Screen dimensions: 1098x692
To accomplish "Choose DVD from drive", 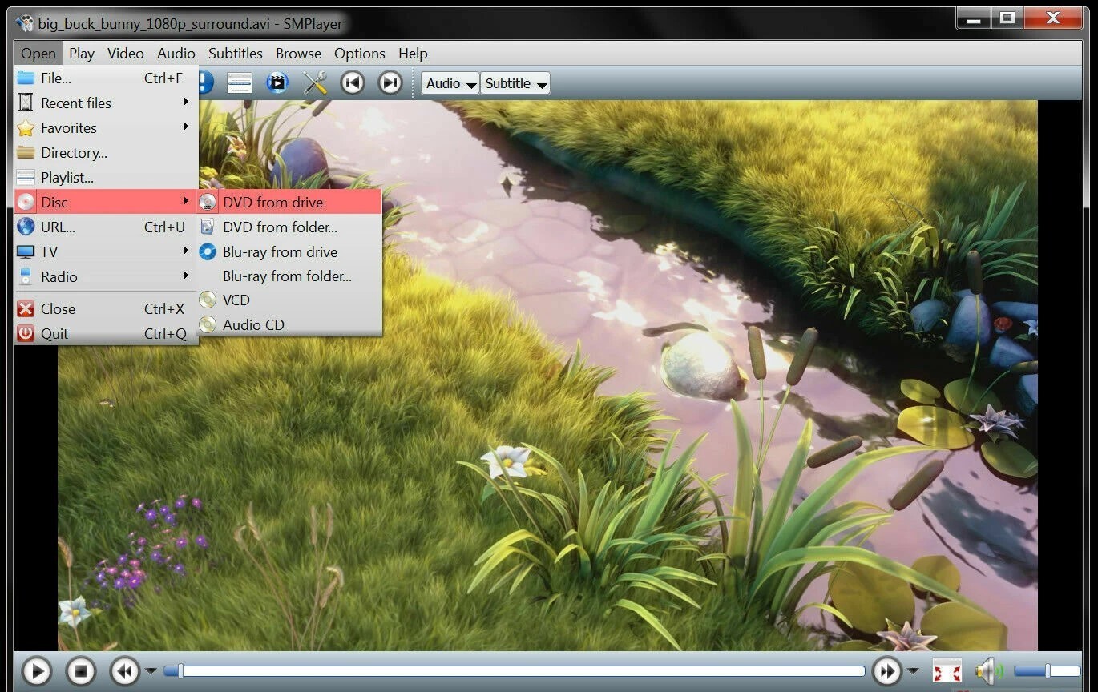I will point(289,202).
